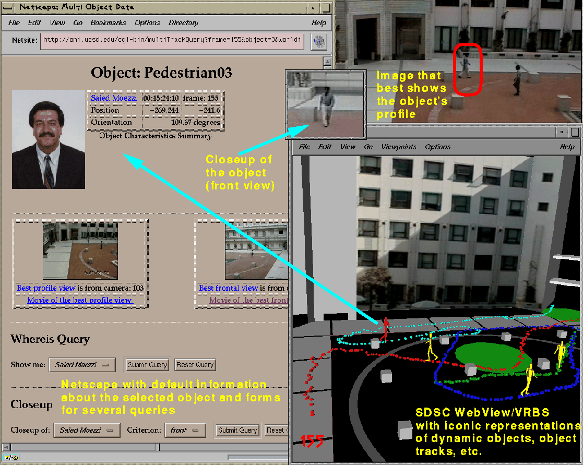
Task: Select the red pedestrian figure in the 3D scene
Action: 385,328
